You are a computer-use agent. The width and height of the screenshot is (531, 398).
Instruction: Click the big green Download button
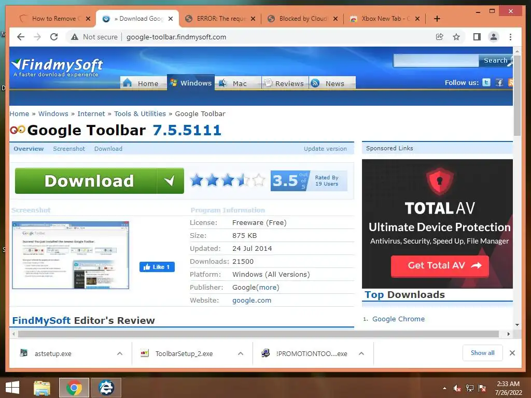100,181
